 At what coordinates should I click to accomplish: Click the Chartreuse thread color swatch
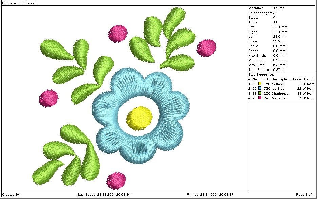[x=260, y=93]
